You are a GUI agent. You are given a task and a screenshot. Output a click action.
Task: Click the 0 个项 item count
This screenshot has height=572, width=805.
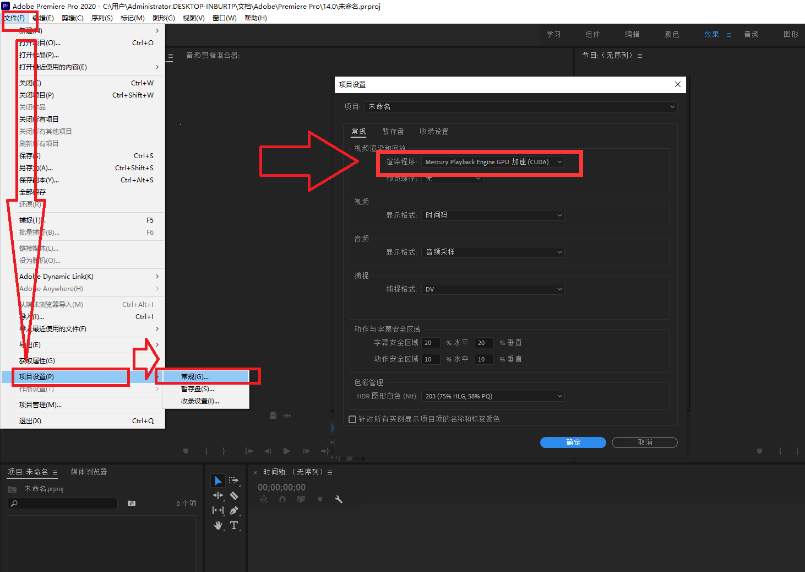click(186, 504)
